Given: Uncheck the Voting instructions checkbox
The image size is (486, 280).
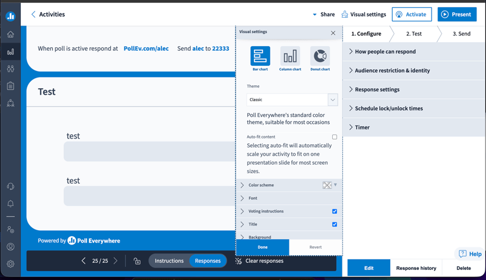Looking at the screenshot, I should (334, 211).
